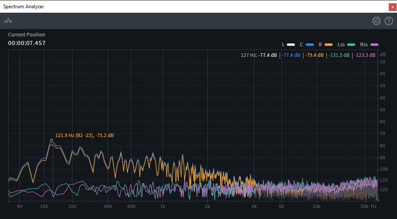Click the 1k mark on the frequency axis

point(163,206)
